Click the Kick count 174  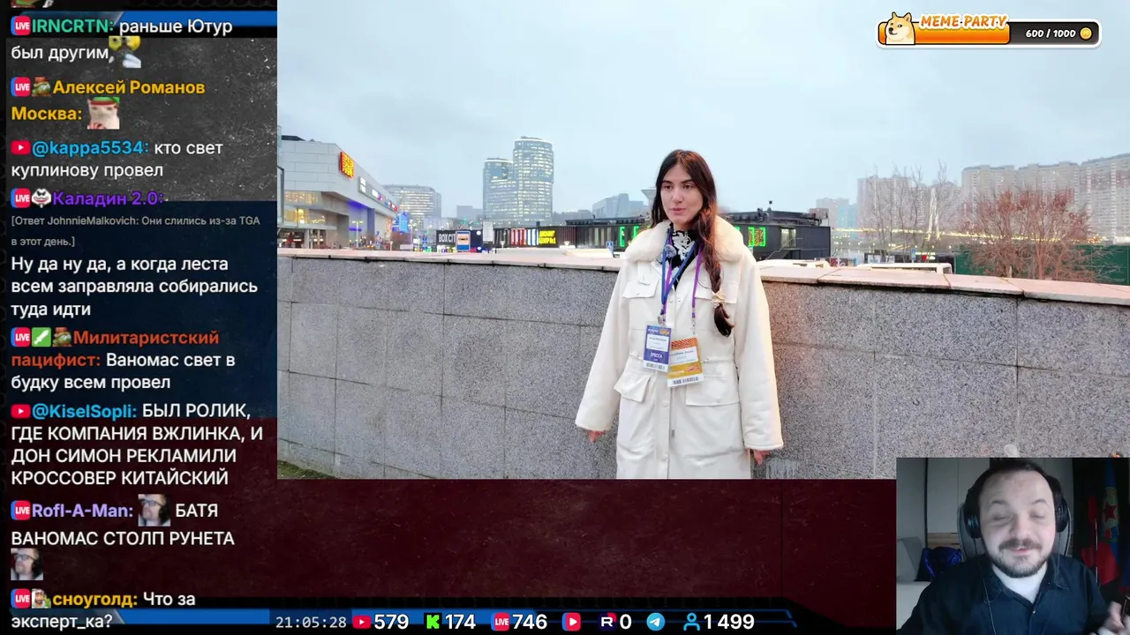[459, 622]
